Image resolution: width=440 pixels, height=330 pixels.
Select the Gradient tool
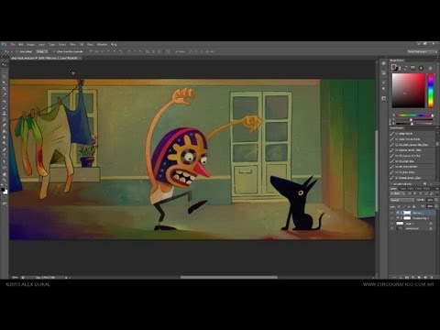tap(5, 131)
